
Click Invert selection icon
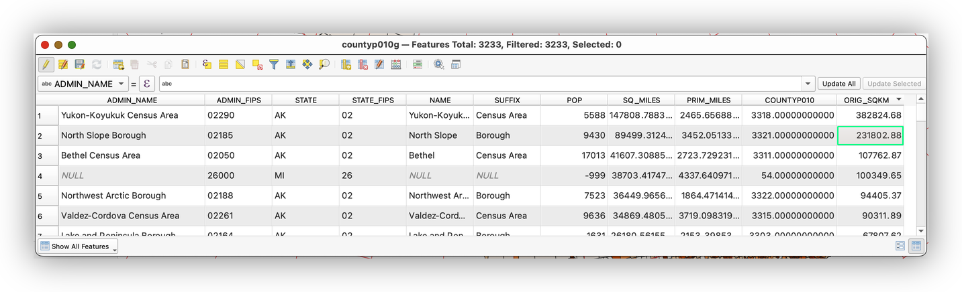(240, 64)
